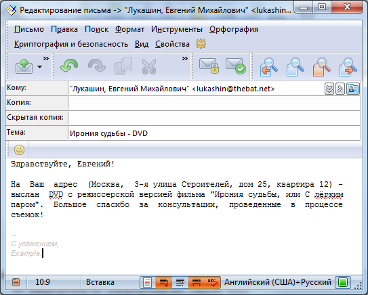The height and width of the screenshot is (295, 368).
Task: Click the Тема subject field
Action: click(x=214, y=133)
